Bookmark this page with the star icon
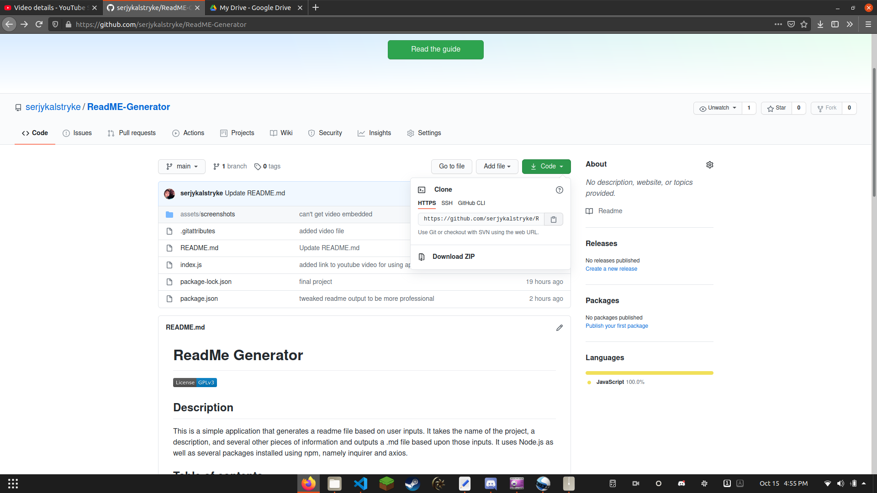This screenshot has width=877, height=493. (x=804, y=25)
